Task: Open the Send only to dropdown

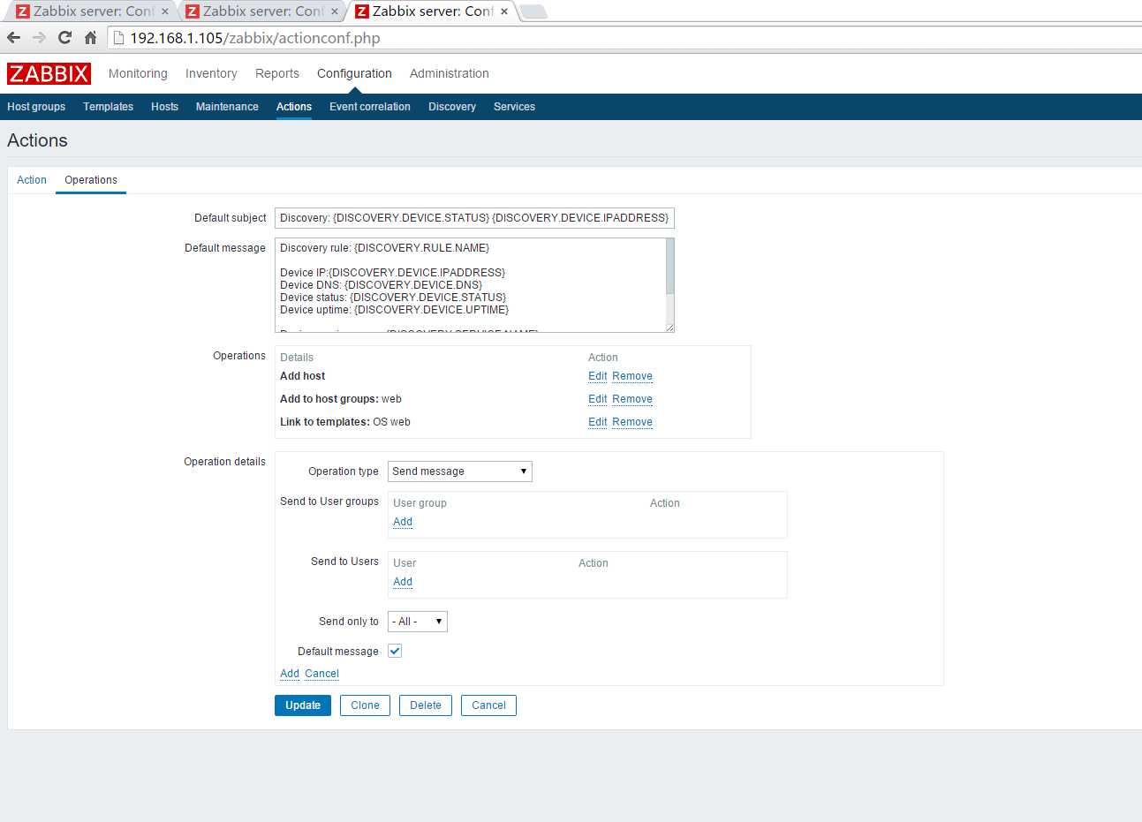Action: pyautogui.click(x=418, y=622)
